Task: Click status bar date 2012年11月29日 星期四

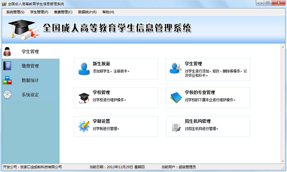Action: tap(126, 167)
